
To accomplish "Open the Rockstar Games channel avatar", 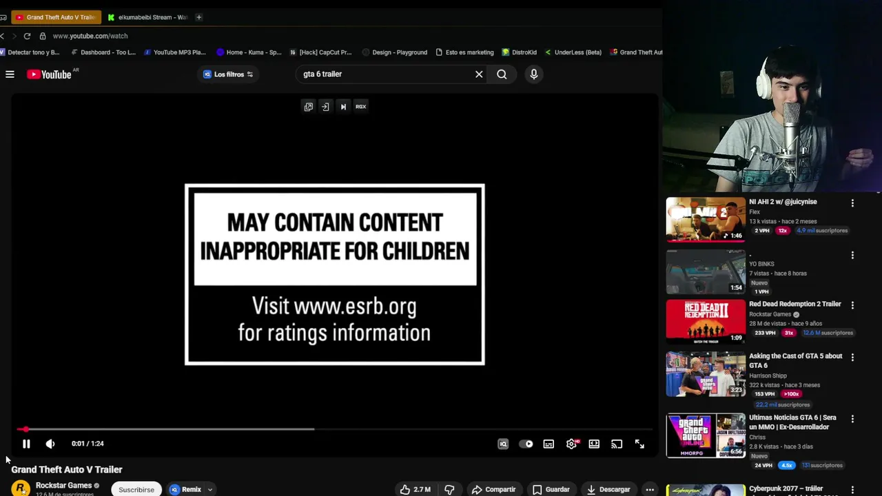I will pyautogui.click(x=21, y=488).
